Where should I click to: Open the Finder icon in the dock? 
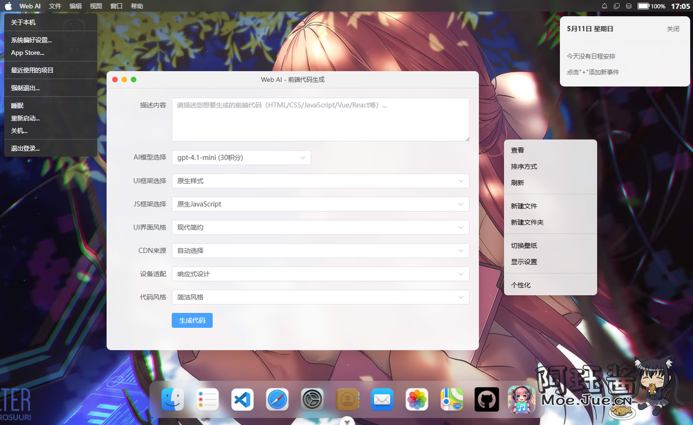(x=172, y=399)
